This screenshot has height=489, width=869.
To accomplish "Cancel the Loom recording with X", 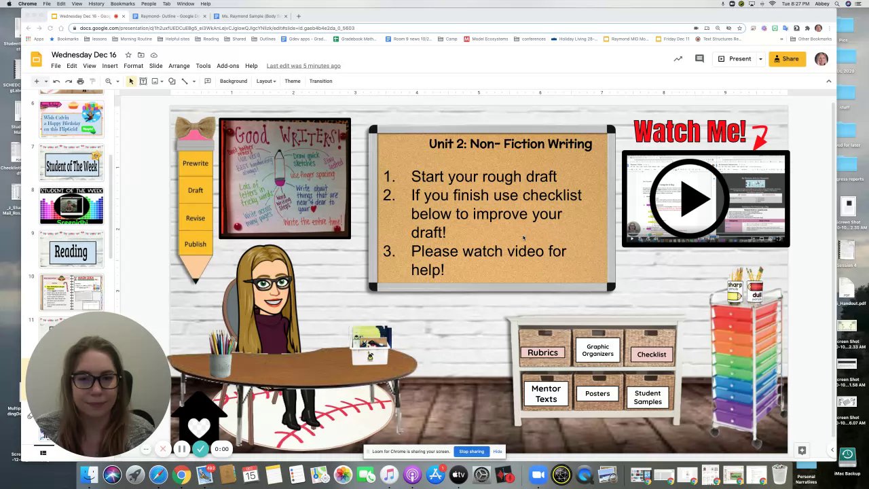I will coord(162,449).
